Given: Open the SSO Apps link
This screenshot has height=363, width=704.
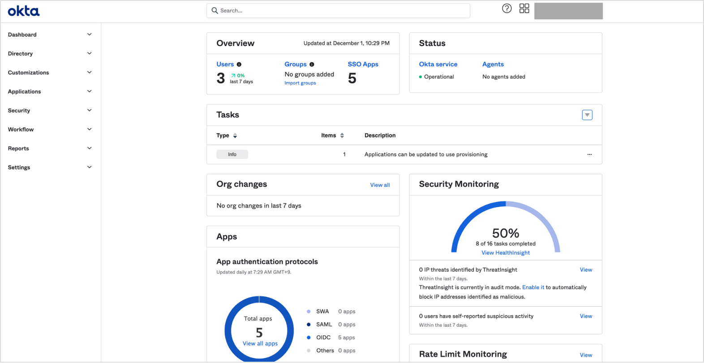Looking at the screenshot, I should [x=363, y=64].
